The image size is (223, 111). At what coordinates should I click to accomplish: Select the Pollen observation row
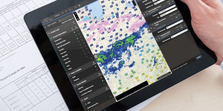(x=70, y=69)
